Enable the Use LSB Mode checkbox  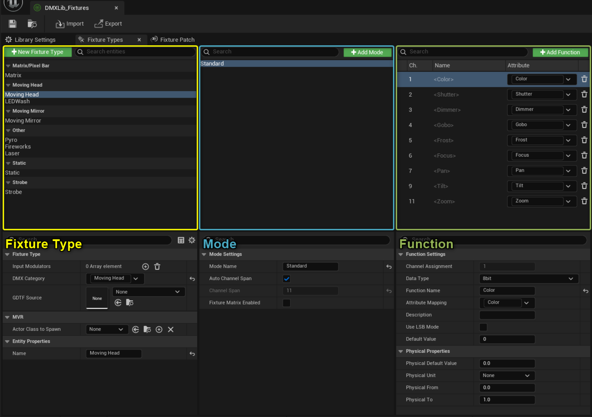[x=483, y=327]
